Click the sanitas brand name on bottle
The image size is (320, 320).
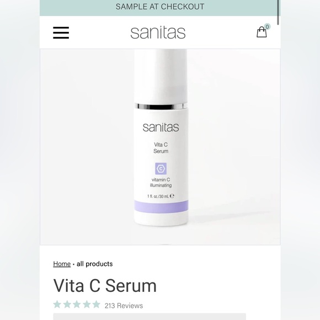(x=161, y=127)
